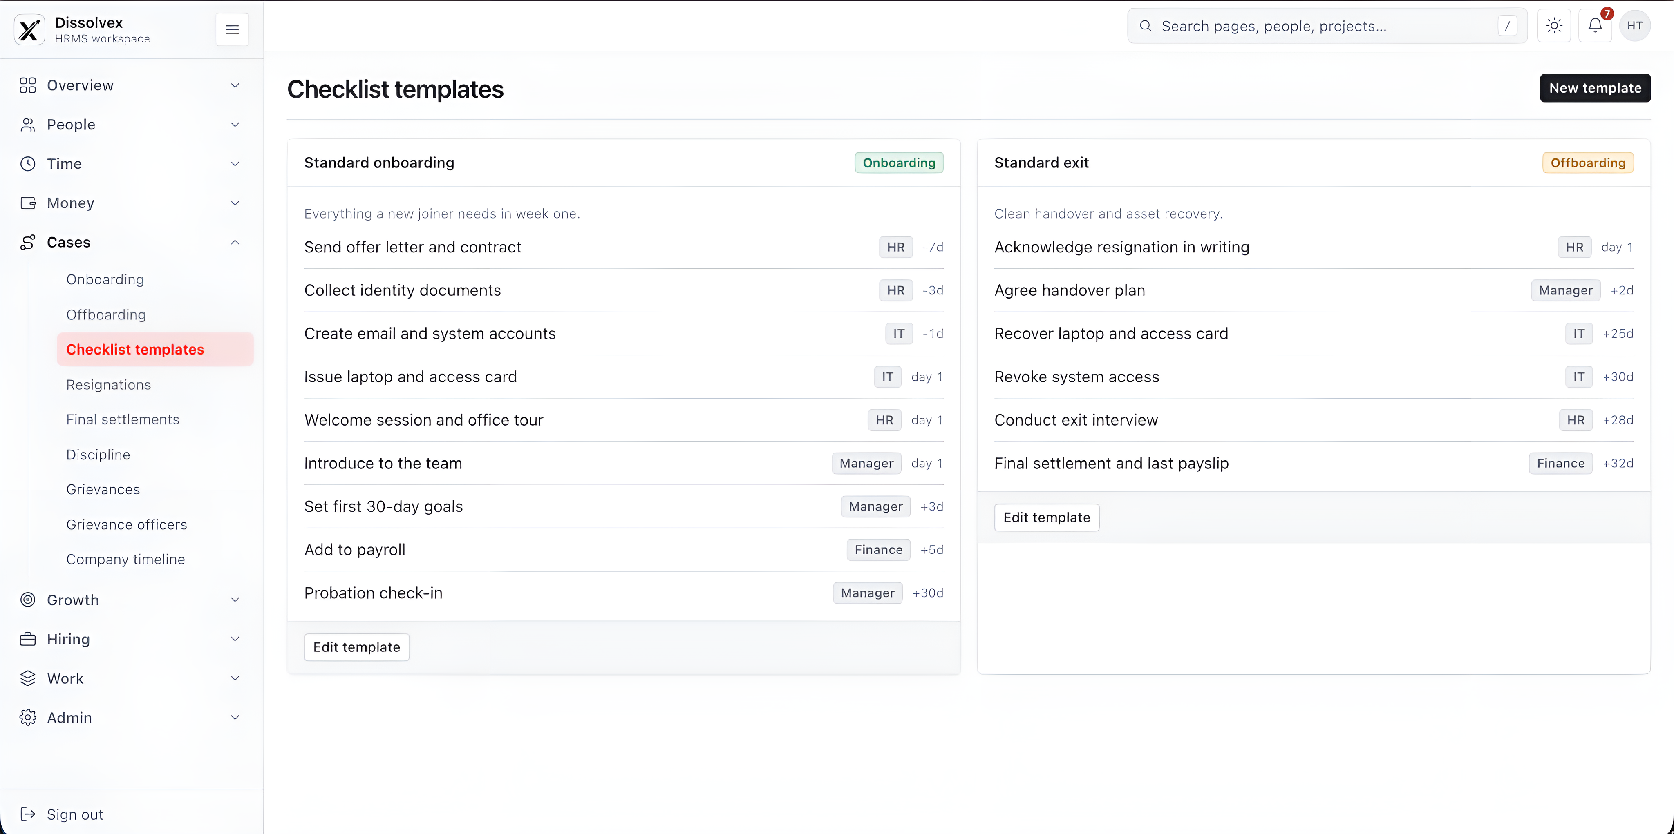1674x834 pixels.
Task: Click Sign out link
Action: pos(75,814)
